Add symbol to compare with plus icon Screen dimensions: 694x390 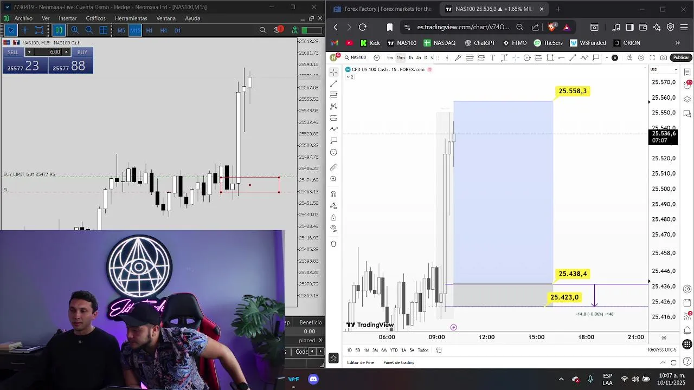(x=376, y=57)
